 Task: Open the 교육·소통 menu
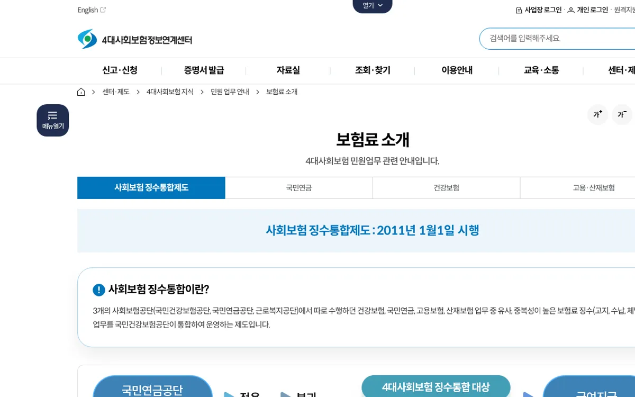(541, 70)
